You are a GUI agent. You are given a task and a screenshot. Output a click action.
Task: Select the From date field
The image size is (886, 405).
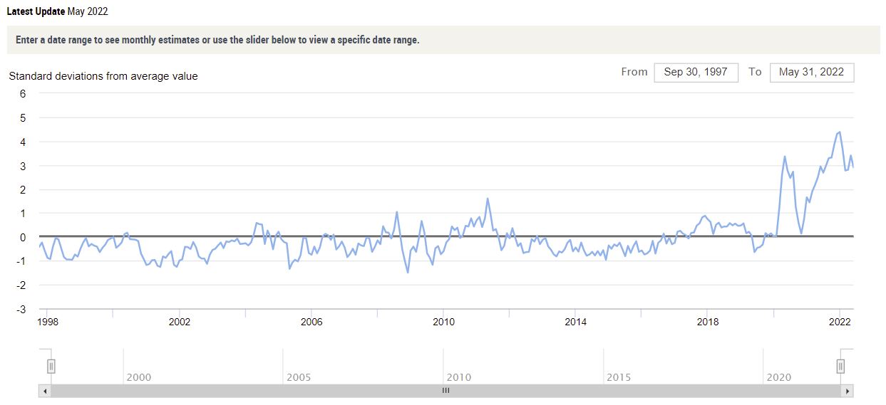coord(696,72)
